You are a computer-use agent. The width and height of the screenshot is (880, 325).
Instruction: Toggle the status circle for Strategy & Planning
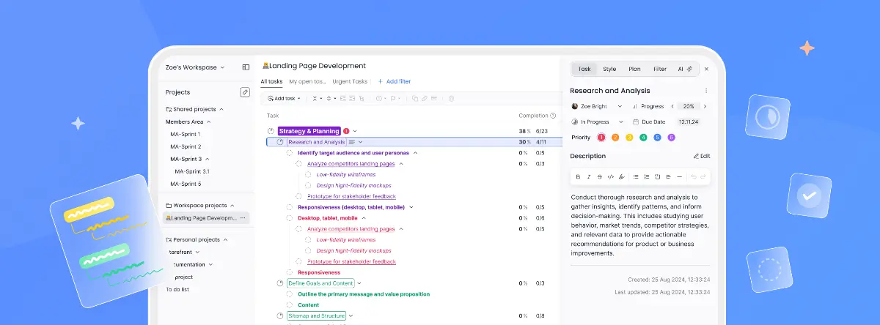pyautogui.click(x=271, y=131)
